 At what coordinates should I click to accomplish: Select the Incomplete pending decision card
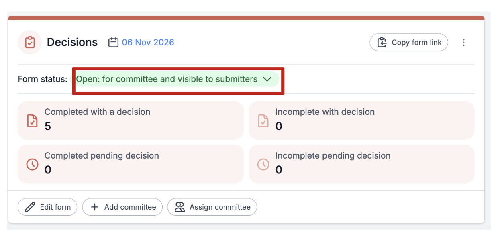(x=361, y=164)
